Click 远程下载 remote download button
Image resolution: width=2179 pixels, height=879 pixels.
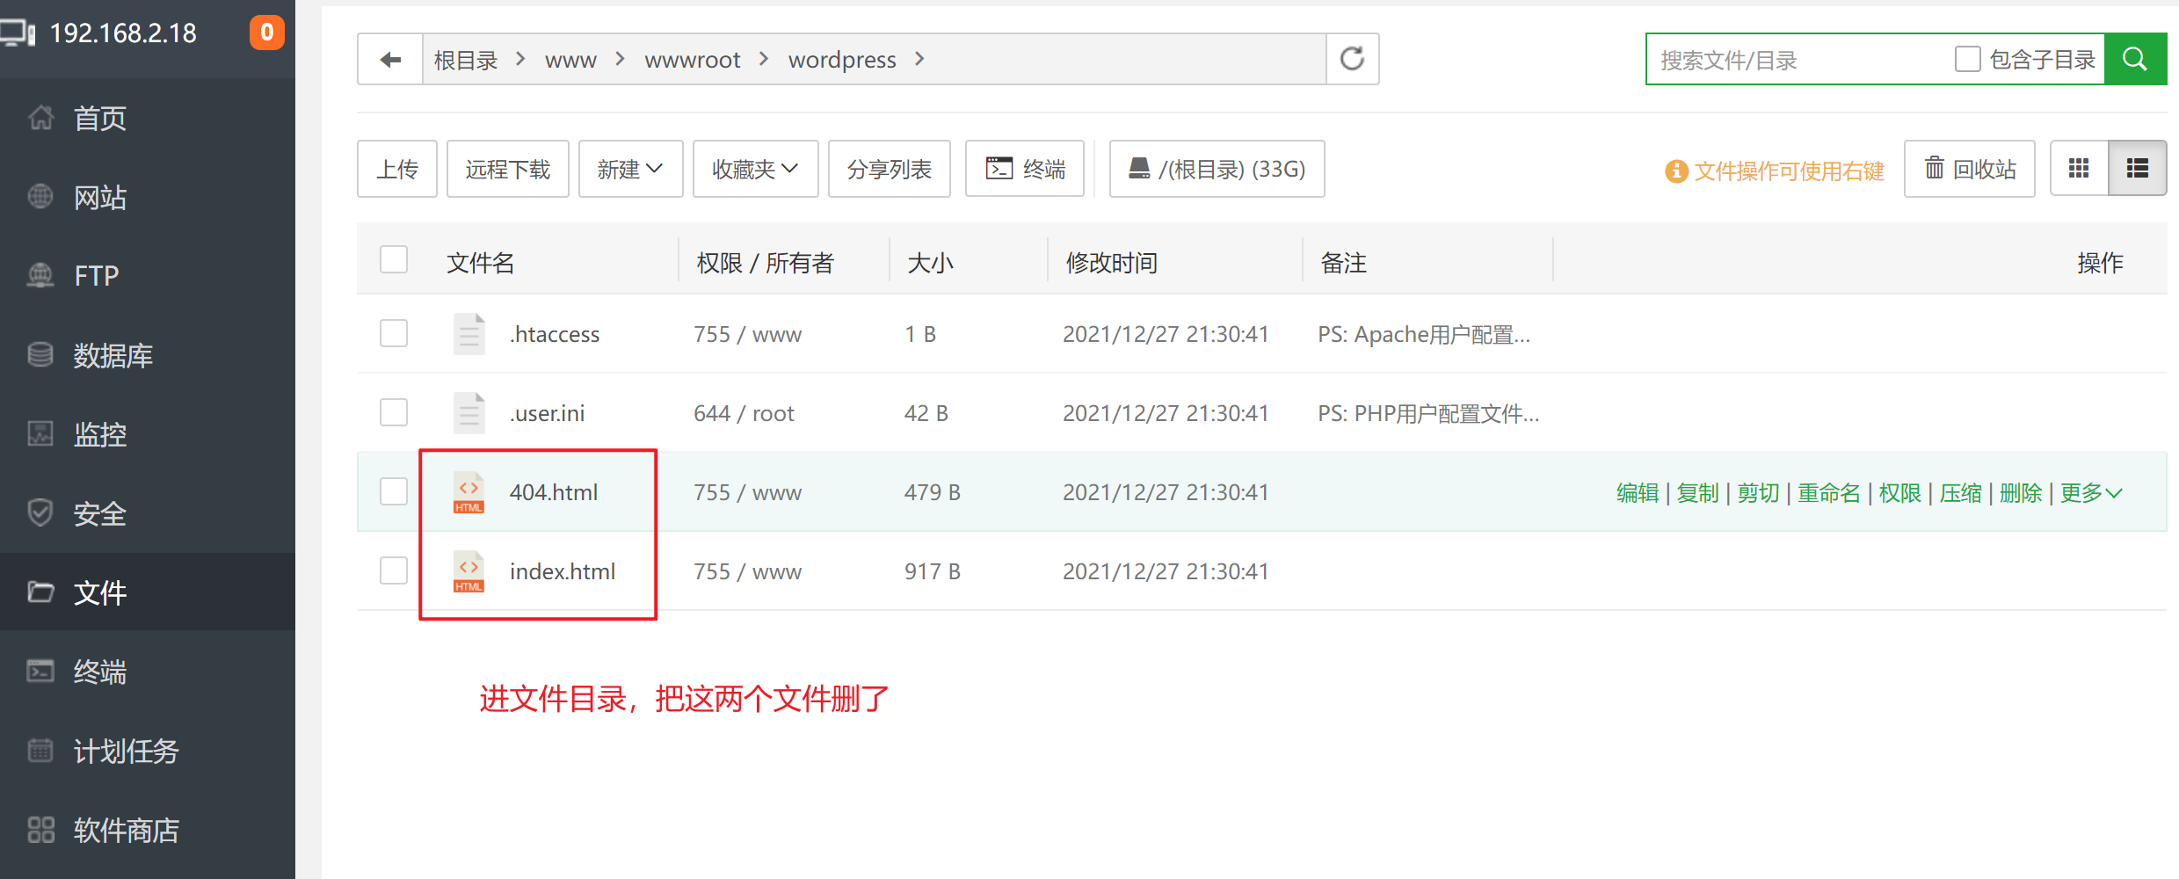click(x=508, y=169)
